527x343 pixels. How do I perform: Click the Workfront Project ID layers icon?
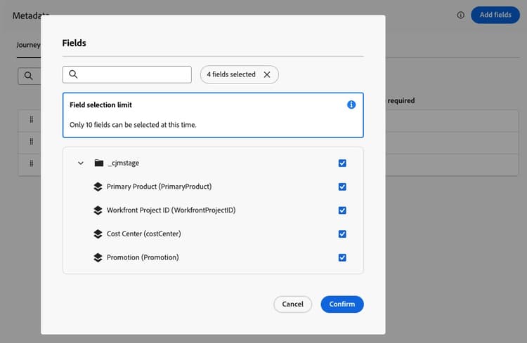click(x=98, y=210)
